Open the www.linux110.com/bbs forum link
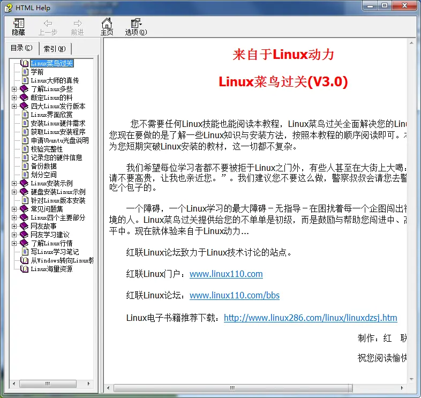421x398 pixels. [x=234, y=295]
